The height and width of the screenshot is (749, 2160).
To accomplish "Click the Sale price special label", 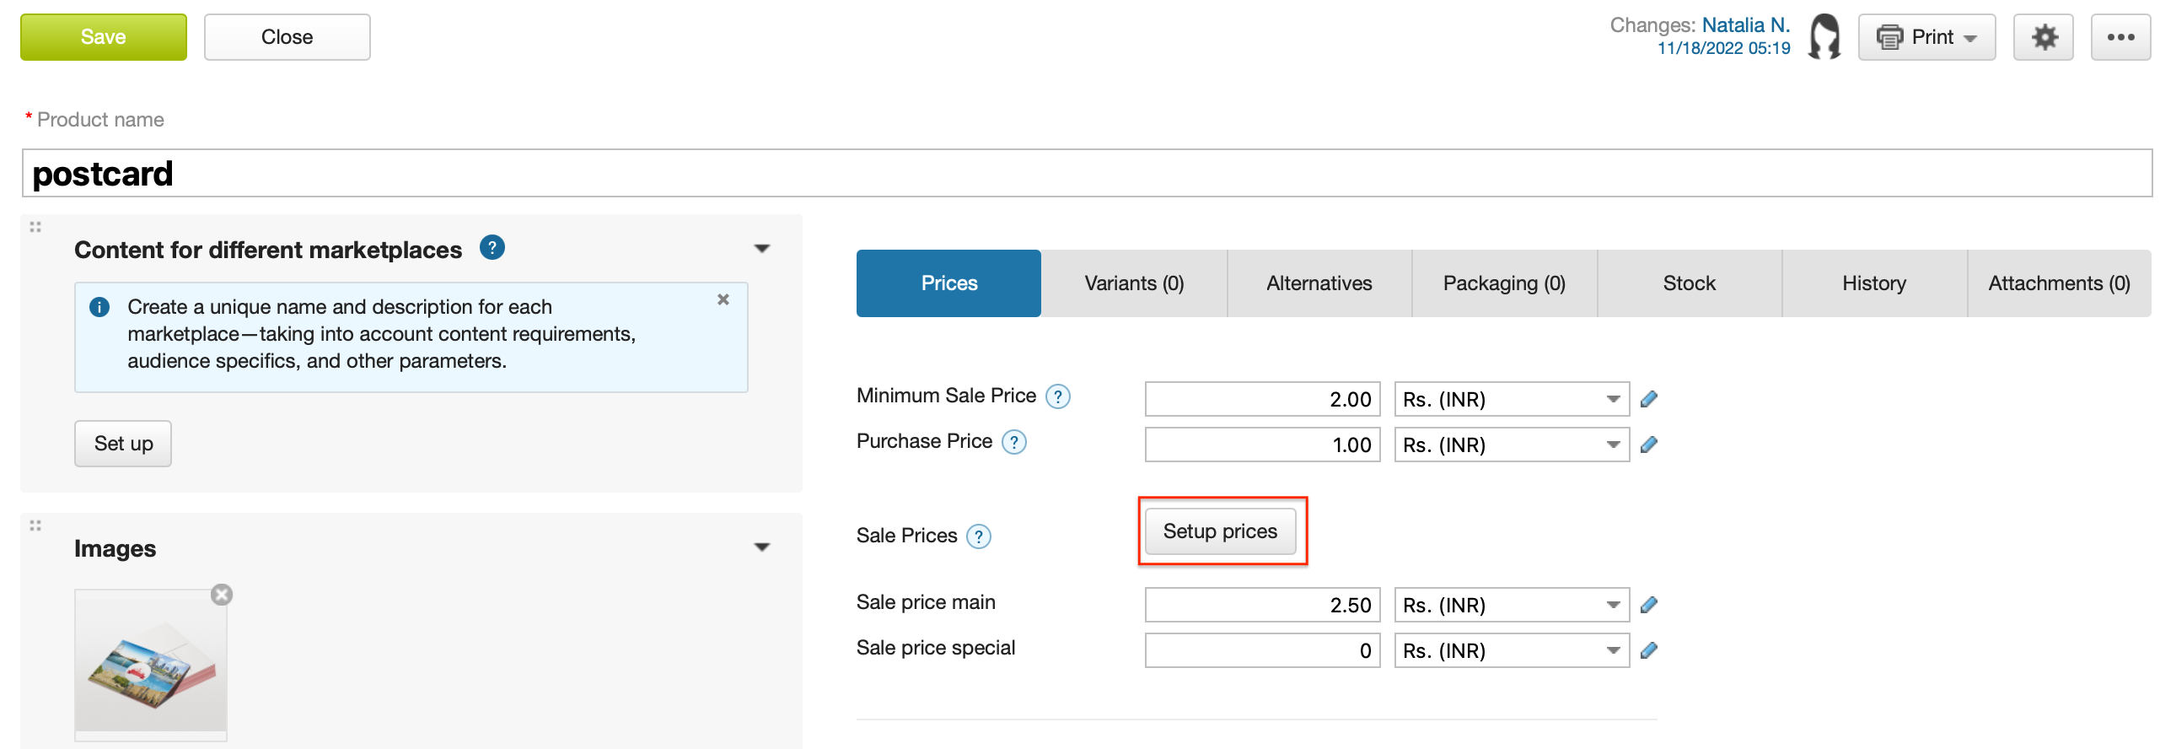I will [x=936, y=648].
